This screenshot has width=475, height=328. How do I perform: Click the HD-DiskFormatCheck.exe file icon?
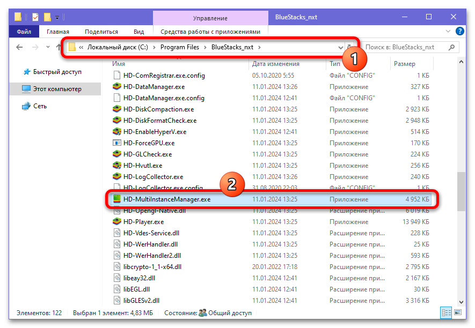point(117,120)
